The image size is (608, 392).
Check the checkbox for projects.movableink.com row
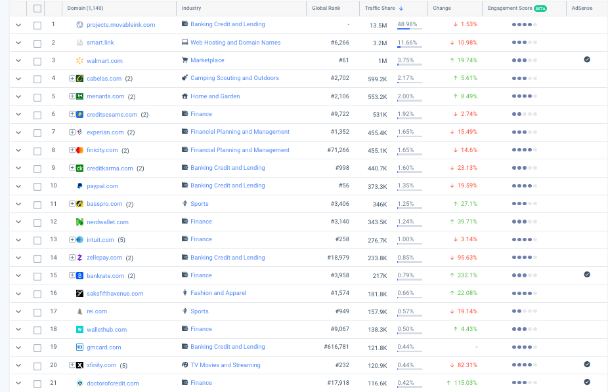[37, 26]
